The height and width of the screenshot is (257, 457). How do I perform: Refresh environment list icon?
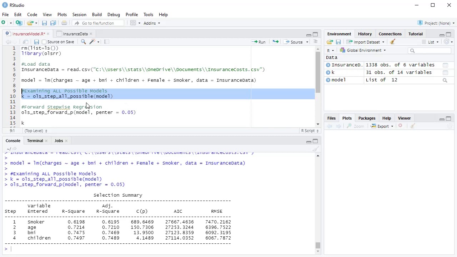click(x=447, y=42)
